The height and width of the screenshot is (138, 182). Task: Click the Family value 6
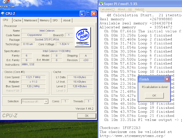(27, 56)
